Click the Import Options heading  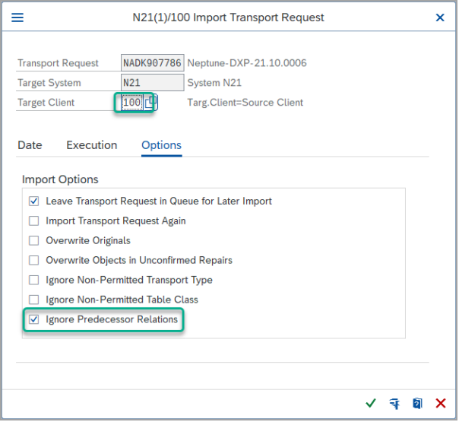tap(60, 179)
